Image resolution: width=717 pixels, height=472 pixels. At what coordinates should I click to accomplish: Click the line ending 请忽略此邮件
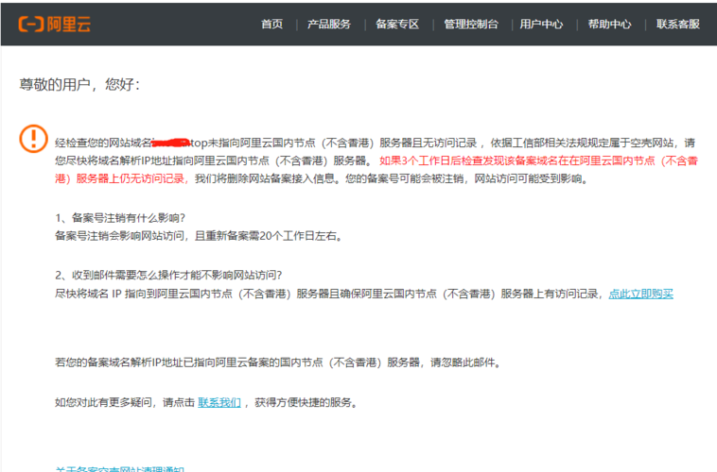(x=278, y=362)
